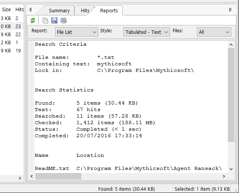239x193 pixels.
Task: Switch to the Summary tab
Action: pos(59,11)
